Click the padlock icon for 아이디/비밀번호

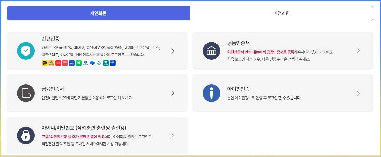26,136
